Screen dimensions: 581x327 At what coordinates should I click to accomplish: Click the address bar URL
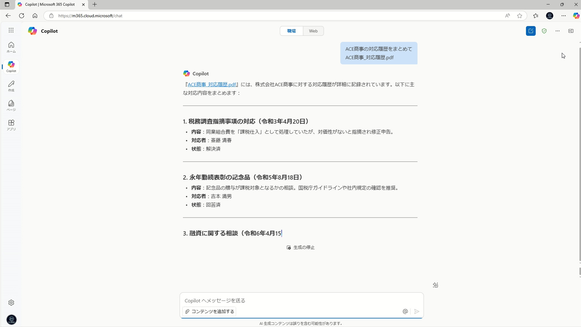click(x=90, y=16)
